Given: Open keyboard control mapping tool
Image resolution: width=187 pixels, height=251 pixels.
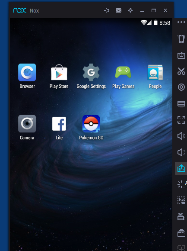Looking at the screenshot, I should pyautogui.click(x=181, y=55).
